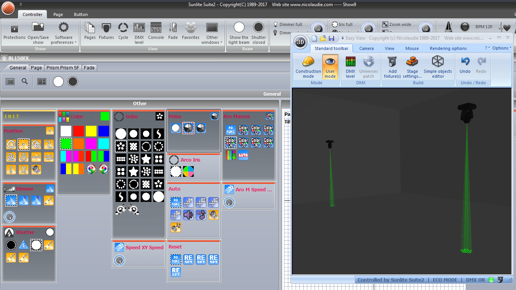Open the Easy View Options dropdown
Screen dimensions: 516x290
(502, 48)
